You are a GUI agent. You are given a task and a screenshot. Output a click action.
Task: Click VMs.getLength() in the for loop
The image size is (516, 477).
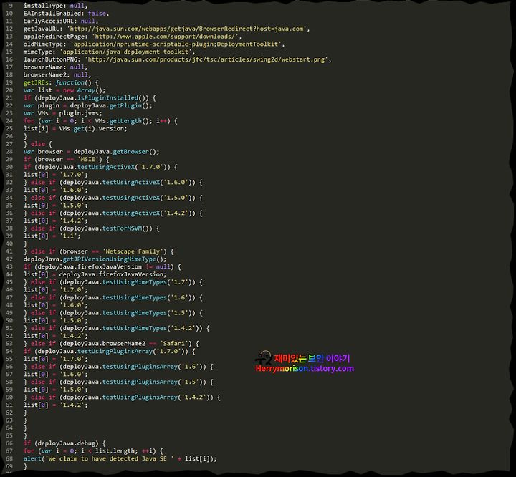[123, 121]
